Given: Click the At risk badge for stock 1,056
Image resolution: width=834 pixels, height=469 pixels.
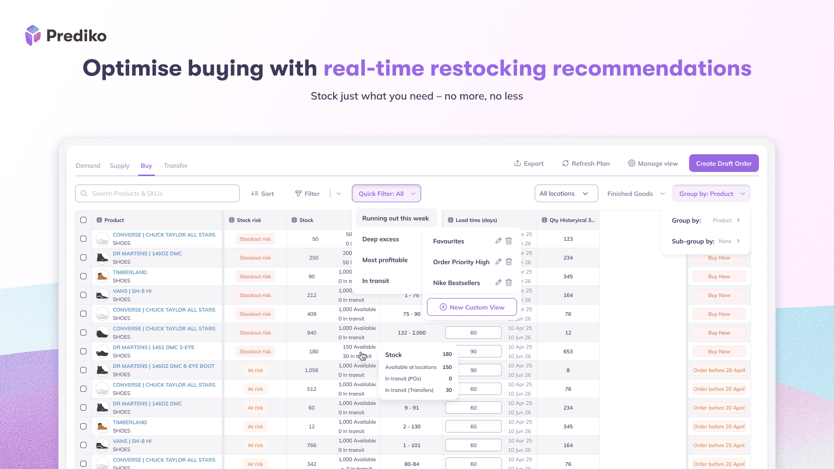Looking at the screenshot, I should [x=255, y=370].
